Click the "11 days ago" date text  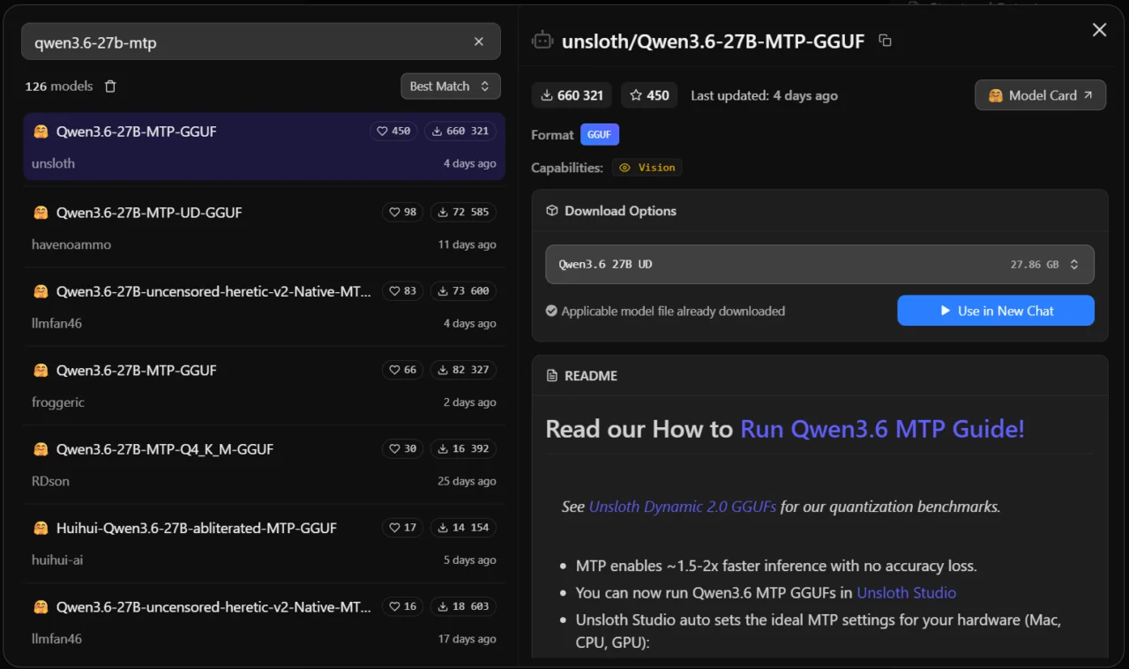(x=467, y=244)
